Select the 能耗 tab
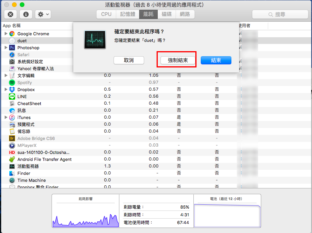This screenshot has width=312, height=233. point(148,14)
